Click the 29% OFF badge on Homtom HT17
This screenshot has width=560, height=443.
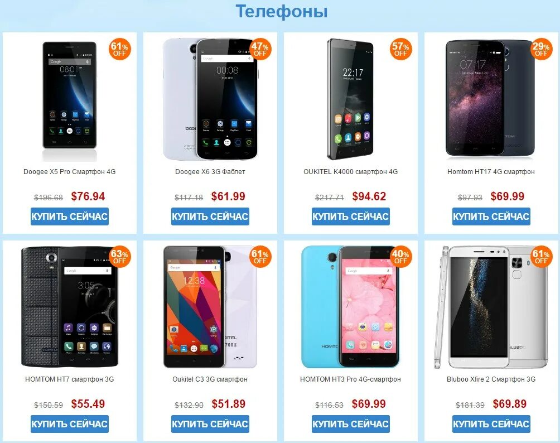(541, 49)
